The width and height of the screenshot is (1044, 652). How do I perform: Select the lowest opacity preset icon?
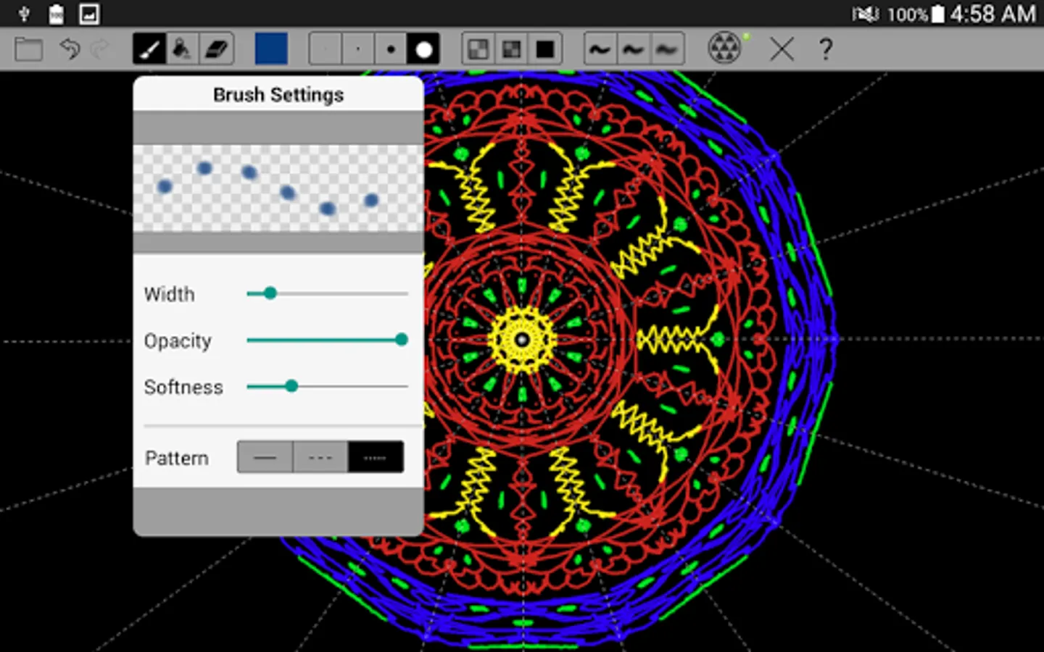tap(478, 49)
